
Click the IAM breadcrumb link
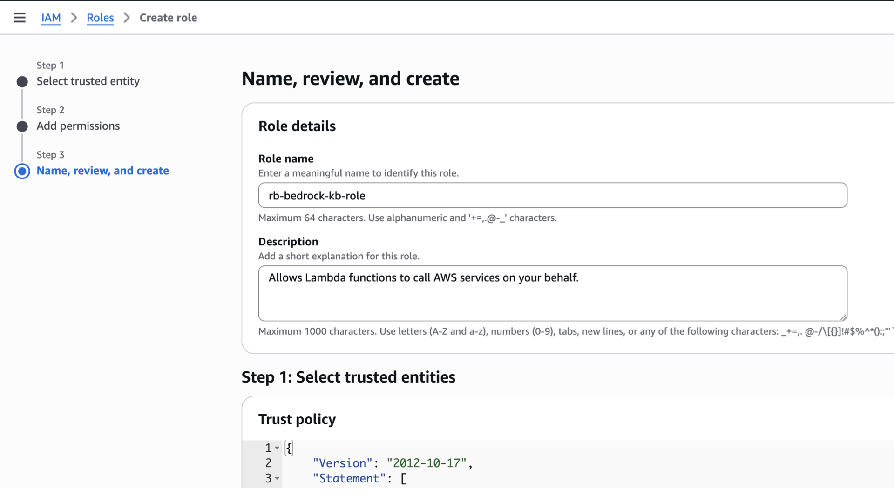51,18
